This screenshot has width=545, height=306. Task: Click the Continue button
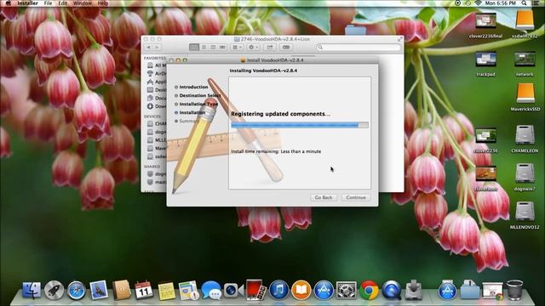[356, 197]
